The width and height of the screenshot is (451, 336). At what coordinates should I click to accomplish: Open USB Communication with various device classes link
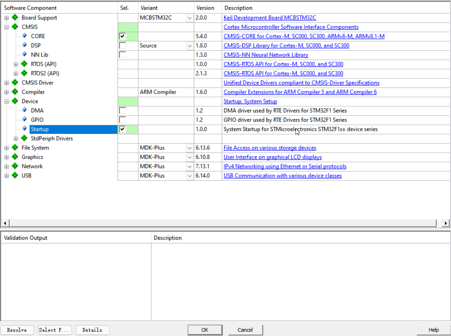pyautogui.click(x=282, y=175)
